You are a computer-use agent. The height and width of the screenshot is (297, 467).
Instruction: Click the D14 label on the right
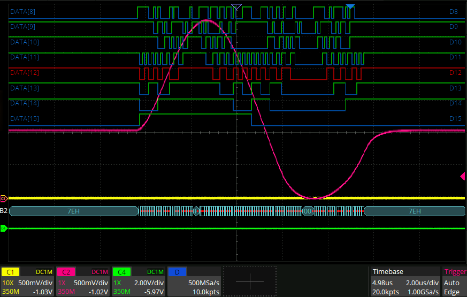[455, 103]
